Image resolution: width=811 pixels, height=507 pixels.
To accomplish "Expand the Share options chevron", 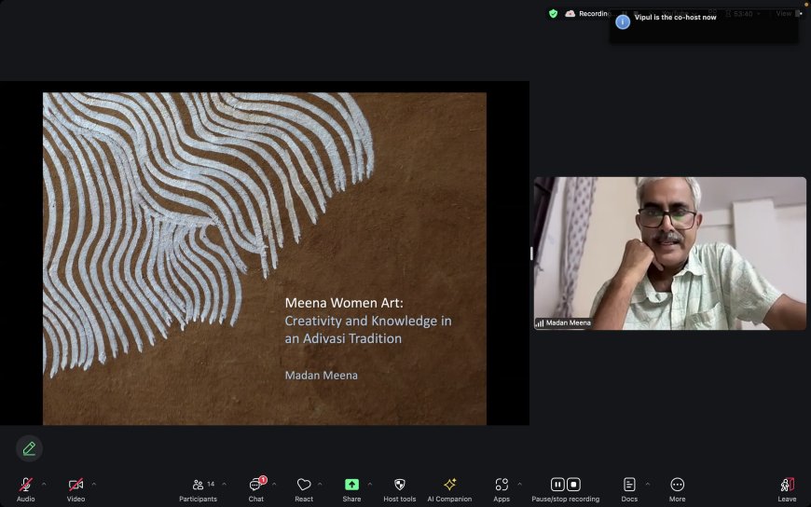I will pyautogui.click(x=369, y=485).
